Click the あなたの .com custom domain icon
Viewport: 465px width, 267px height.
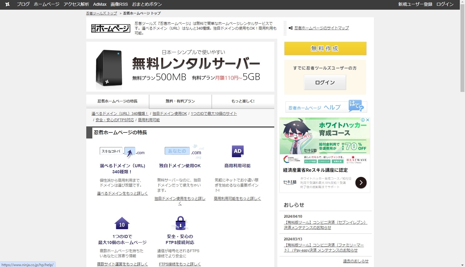click(184, 151)
